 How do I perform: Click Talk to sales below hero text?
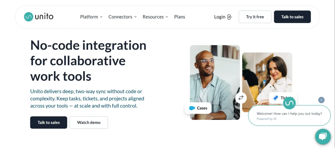coord(49,122)
